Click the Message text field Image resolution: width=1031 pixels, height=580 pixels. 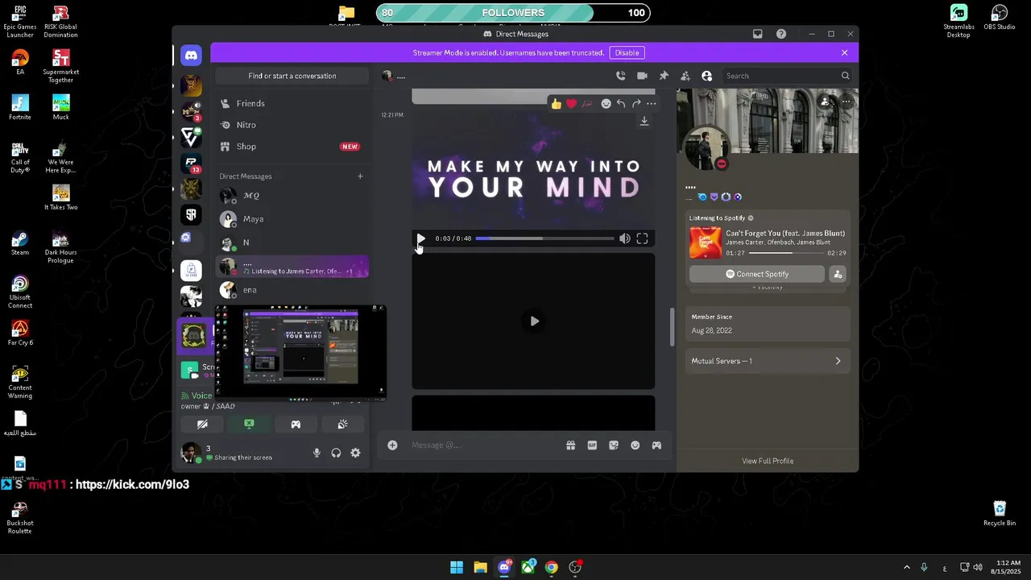coord(483,445)
